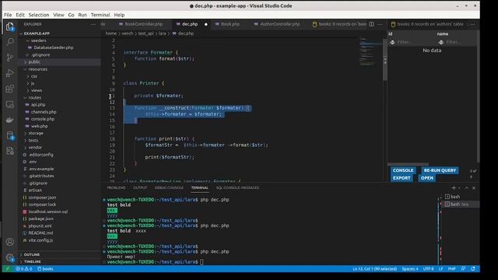
Task: Open the terminal launch profile dropdown arrow
Action: pos(459,188)
